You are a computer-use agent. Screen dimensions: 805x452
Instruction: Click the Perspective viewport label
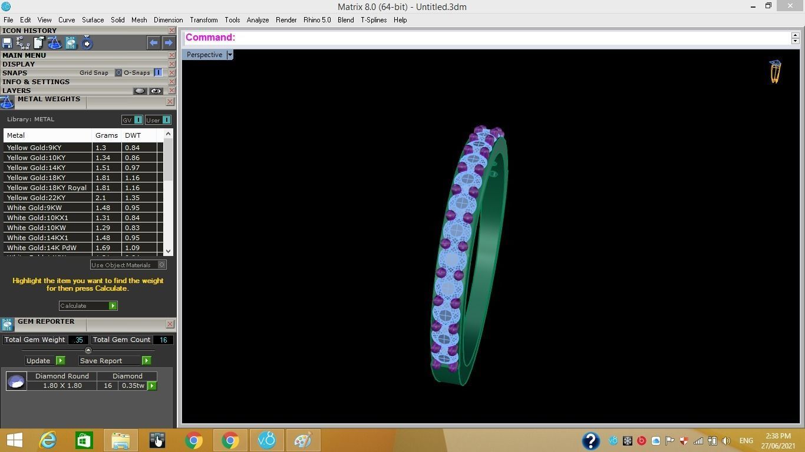pos(204,55)
